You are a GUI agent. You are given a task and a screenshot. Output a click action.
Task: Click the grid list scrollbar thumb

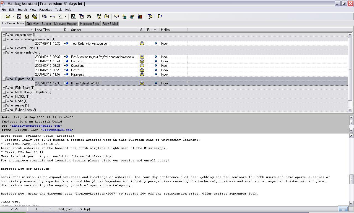click(x=350, y=69)
